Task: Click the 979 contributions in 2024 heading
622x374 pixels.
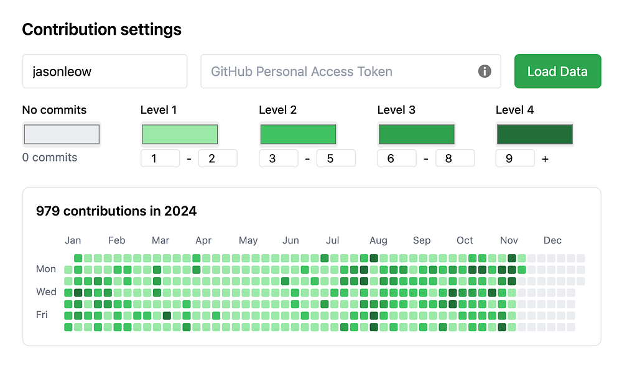Action: pos(116,211)
